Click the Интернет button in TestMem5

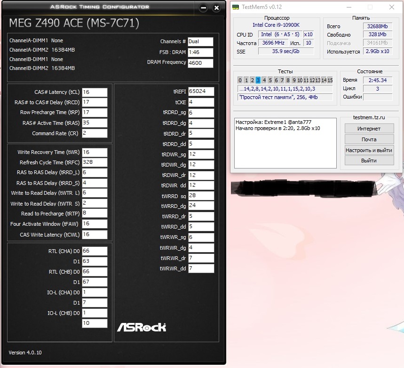(x=369, y=129)
